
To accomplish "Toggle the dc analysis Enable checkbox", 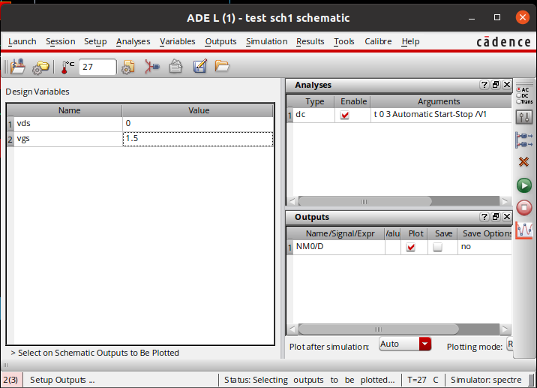I will click(x=344, y=115).
